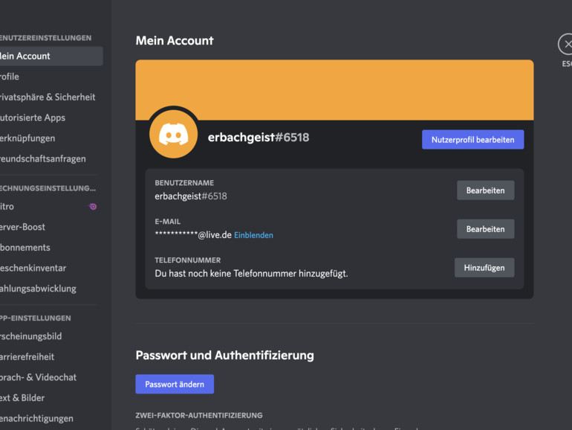The image size is (572, 430).
Task: Click the Telefonnummer field label
Action: tap(187, 260)
